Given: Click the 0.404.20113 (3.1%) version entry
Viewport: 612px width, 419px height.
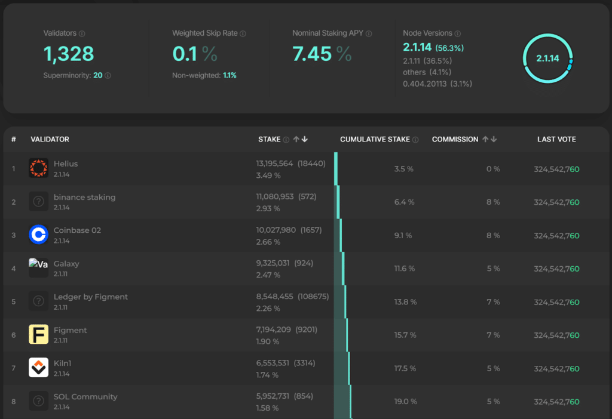Looking at the screenshot, I should (x=437, y=84).
